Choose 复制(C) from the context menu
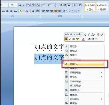109x105 pixels. click(x=84, y=51)
